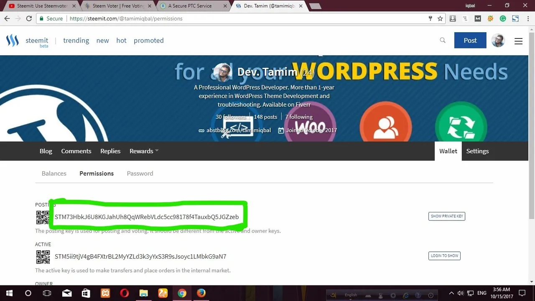Expand the Rewards dropdown
The height and width of the screenshot is (301, 535).
[144, 151]
